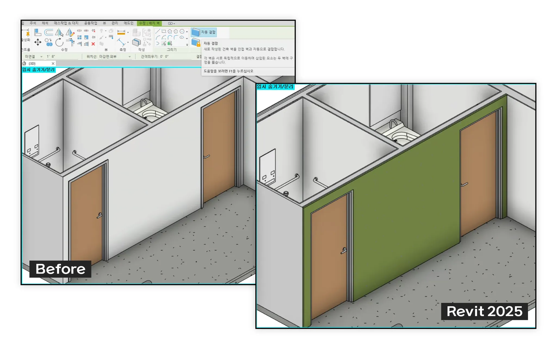Select the Move tool icon
The image size is (557, 355).
coord(38,42)
